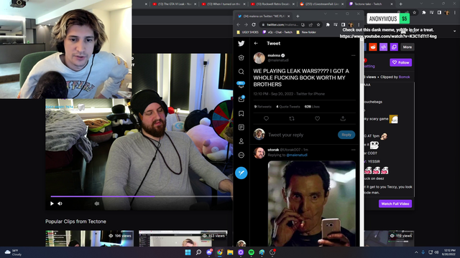460x258 pixels.
Task: Open Twitter More circle icon in sidebar
Action: (x=241, y=155)
